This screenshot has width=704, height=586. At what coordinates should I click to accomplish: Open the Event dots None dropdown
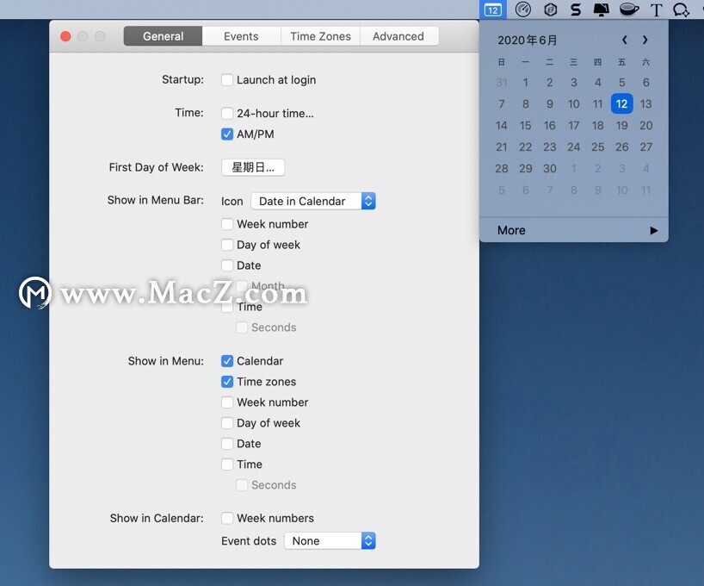click(330, 540)
